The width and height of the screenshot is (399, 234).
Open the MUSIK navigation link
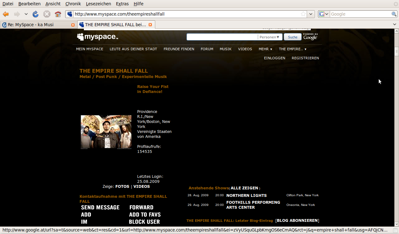226,49
